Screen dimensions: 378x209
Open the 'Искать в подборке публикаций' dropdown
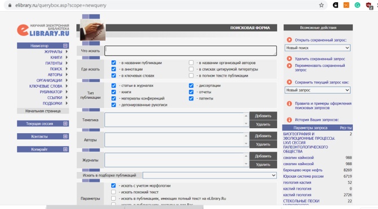pos(209,175)
